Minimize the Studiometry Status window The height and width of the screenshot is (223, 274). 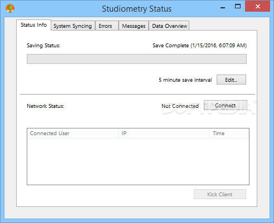click(x=223, y=7)
